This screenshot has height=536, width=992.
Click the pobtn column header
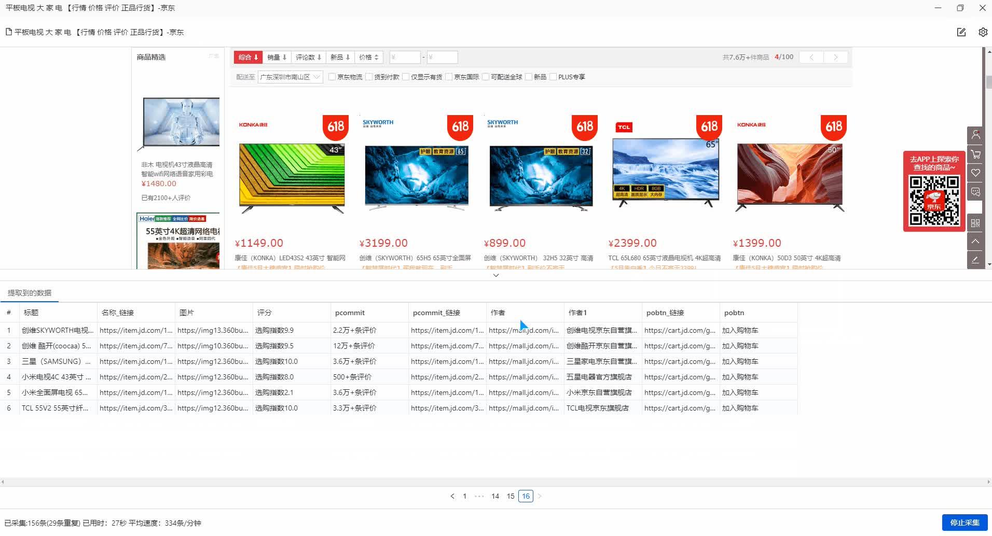(x=759, y=313)
